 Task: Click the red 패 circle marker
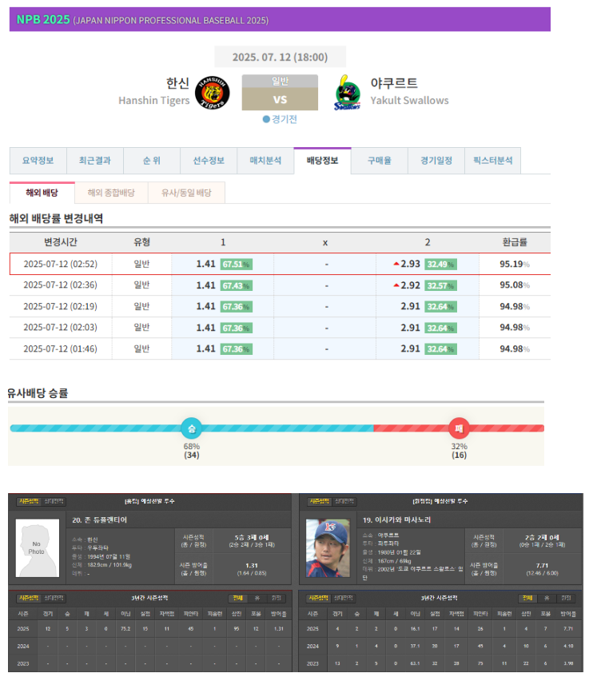(x=459, y=428)
